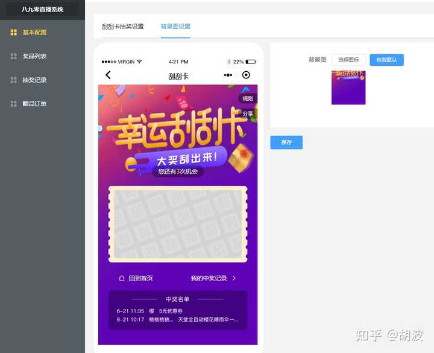Switch to the 背景图设置 tab
The height and width of the screenshot is (353, 434).
coord(175,27)
